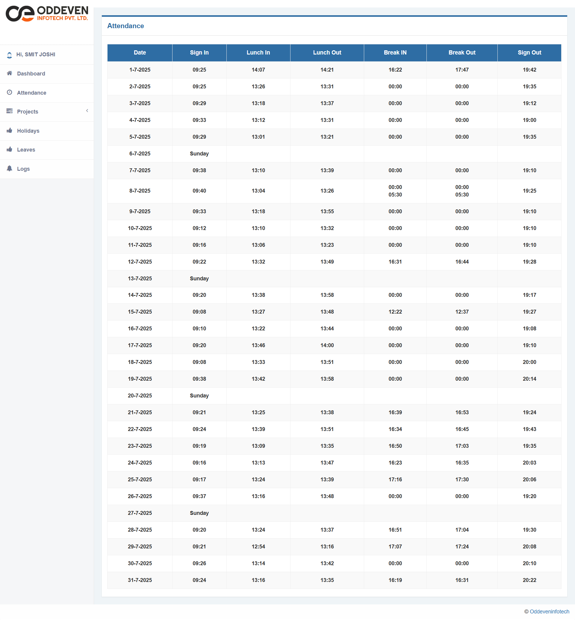Open the Oddeveninfotech footer link
575x620 pixels.
pos(549,612)
